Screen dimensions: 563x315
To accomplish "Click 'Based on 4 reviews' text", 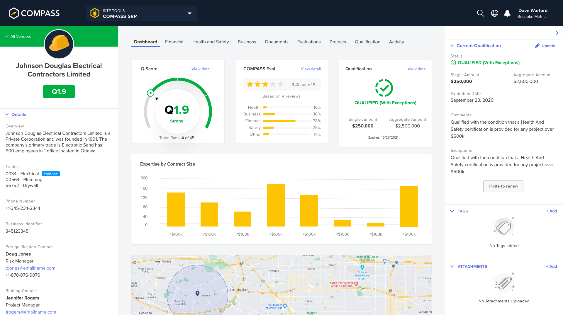I will [281, 96].
